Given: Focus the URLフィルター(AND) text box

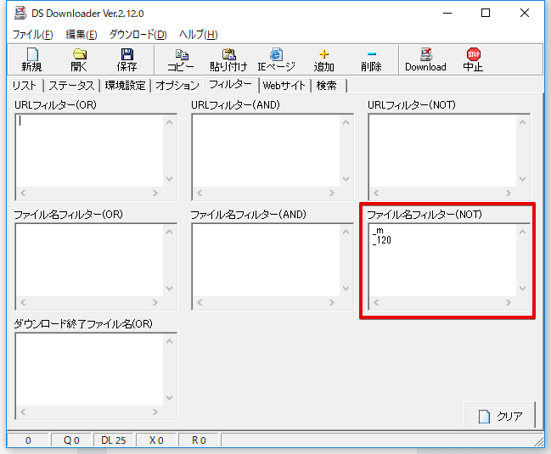Looking at the screenshot, I should (x=267, y=151).
